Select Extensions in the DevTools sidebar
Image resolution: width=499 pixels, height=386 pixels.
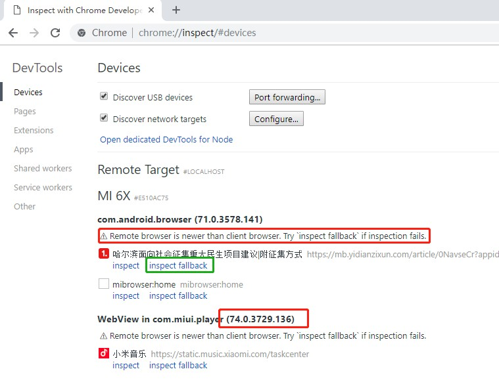[x=34, y=131]
